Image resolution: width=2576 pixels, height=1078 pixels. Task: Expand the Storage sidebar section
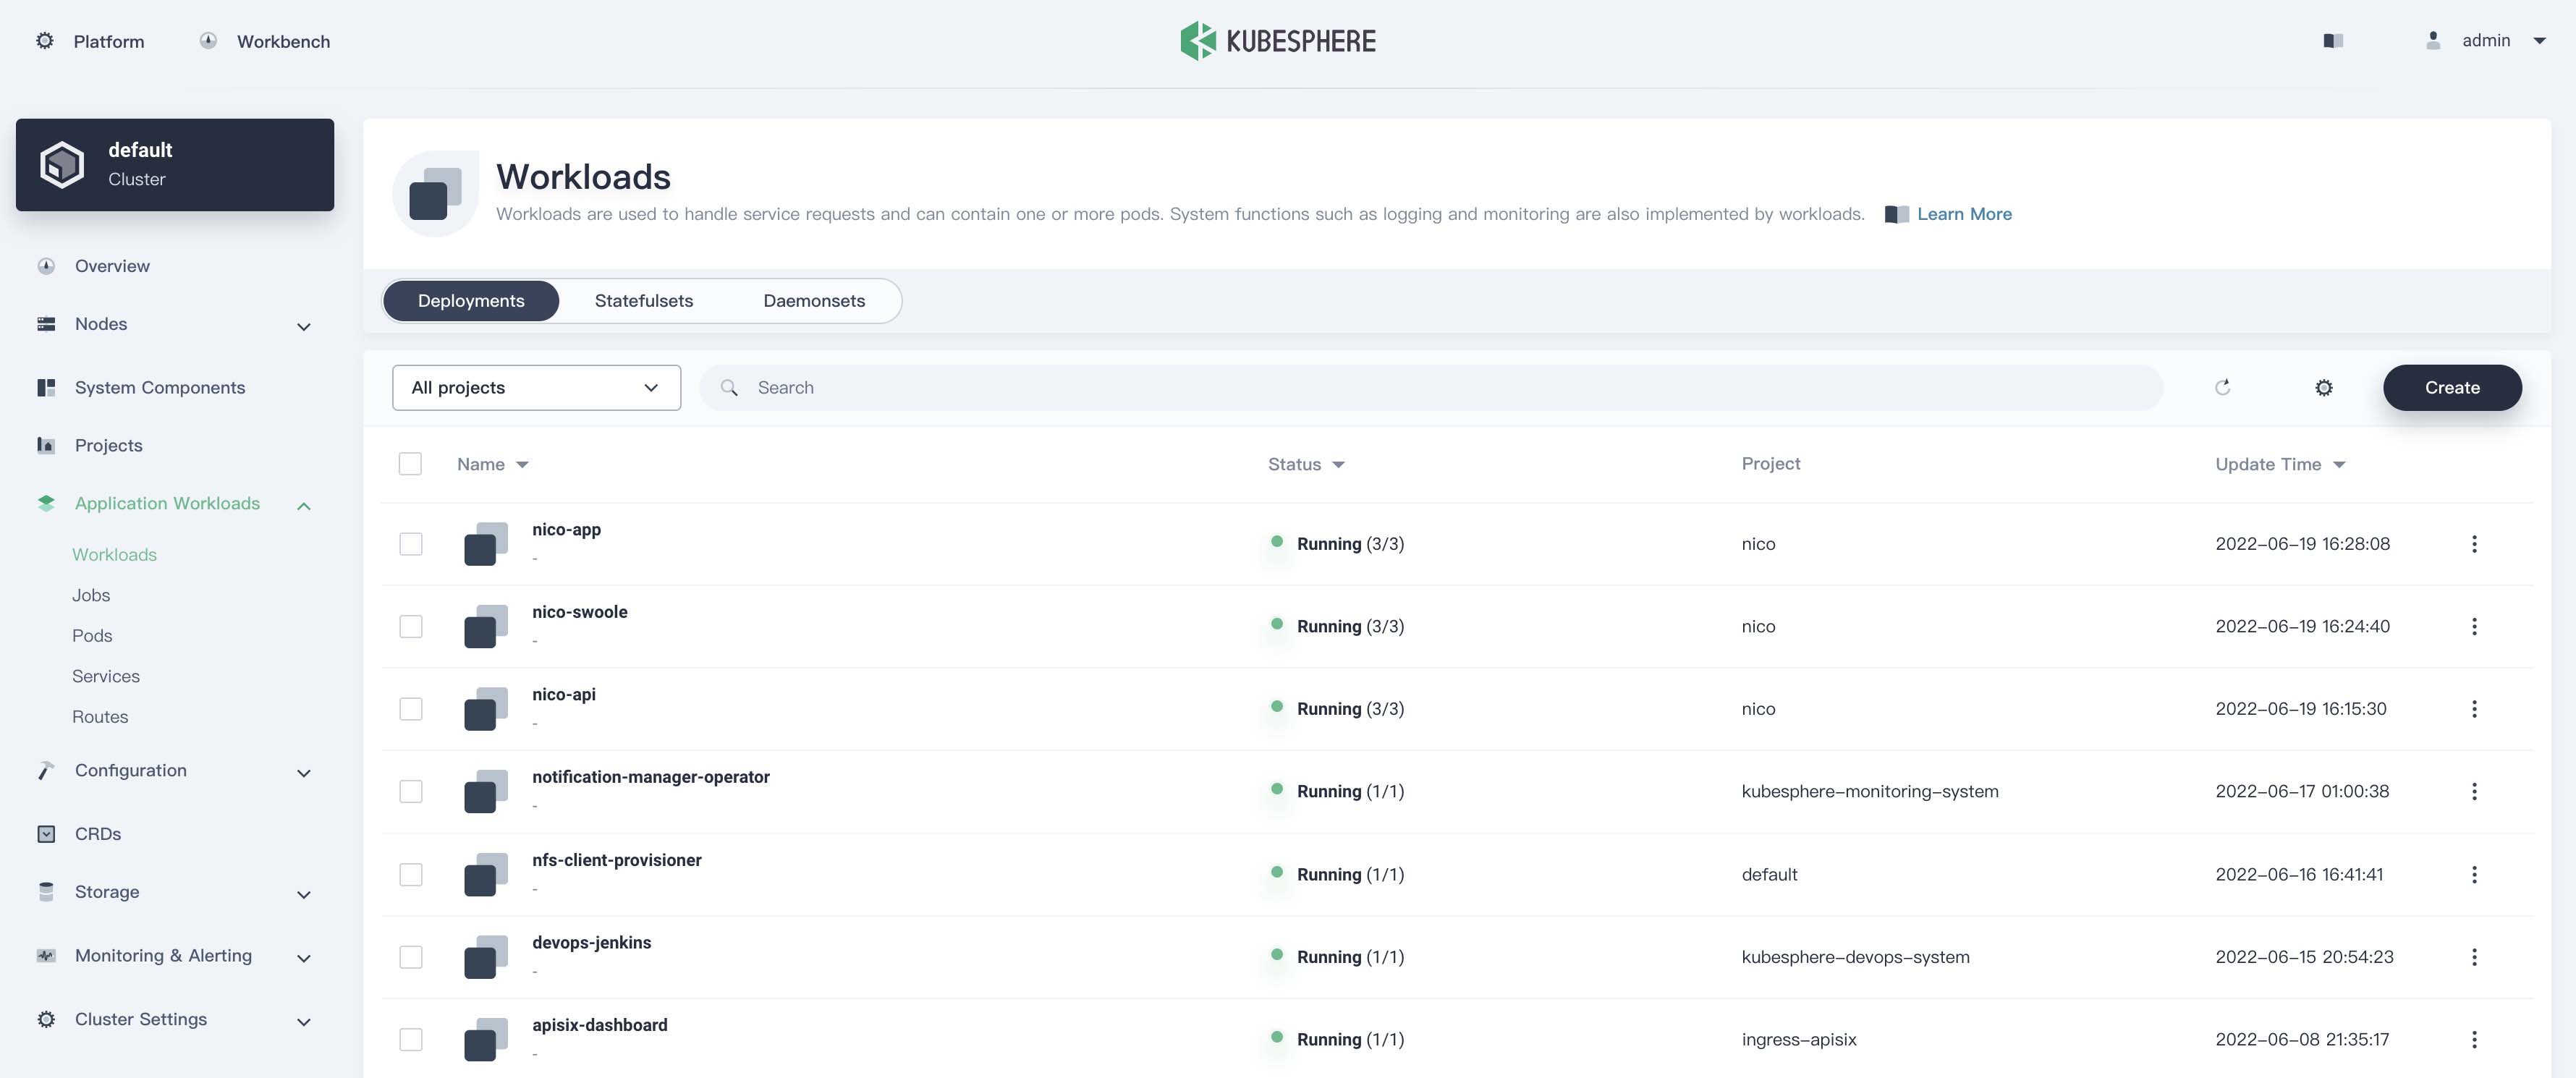click(x=304, y=895)
